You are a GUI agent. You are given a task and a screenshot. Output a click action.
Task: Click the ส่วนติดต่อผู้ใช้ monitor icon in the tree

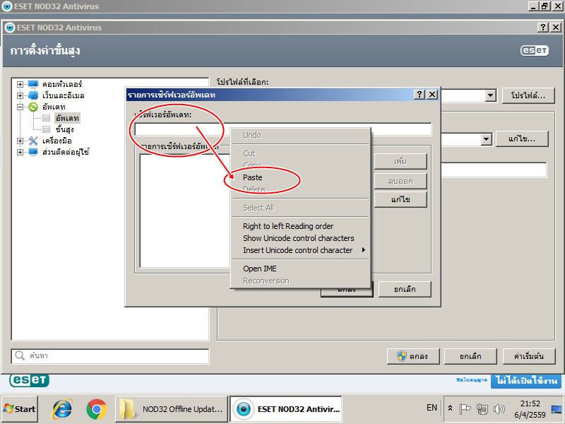point(33,152)
